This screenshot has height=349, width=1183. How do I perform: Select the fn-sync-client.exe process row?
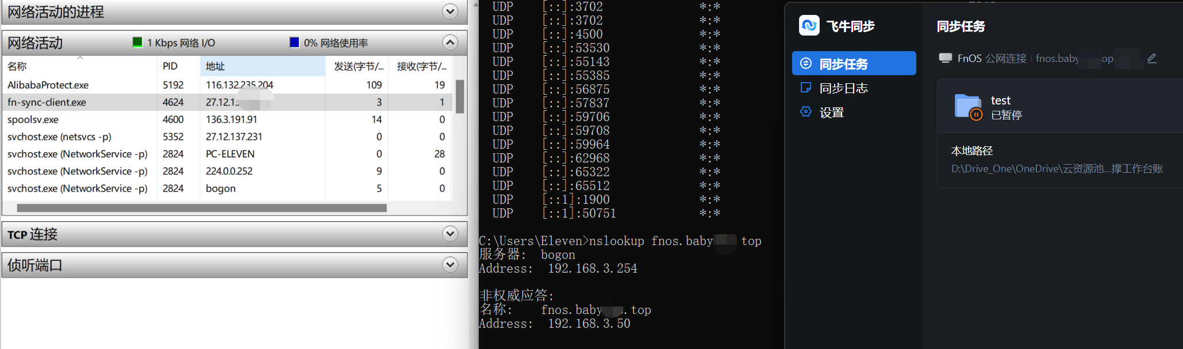tap(228, 102)
